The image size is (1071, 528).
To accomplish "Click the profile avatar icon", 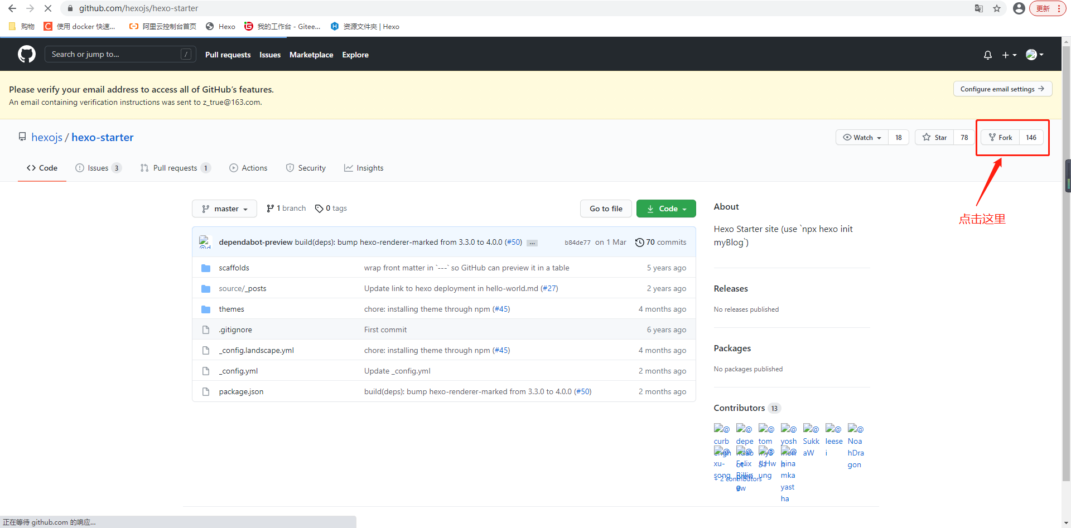I will coord(1031,55).
